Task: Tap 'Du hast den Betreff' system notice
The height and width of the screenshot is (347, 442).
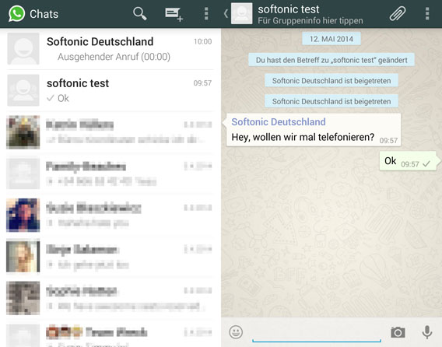Action: 331,60
